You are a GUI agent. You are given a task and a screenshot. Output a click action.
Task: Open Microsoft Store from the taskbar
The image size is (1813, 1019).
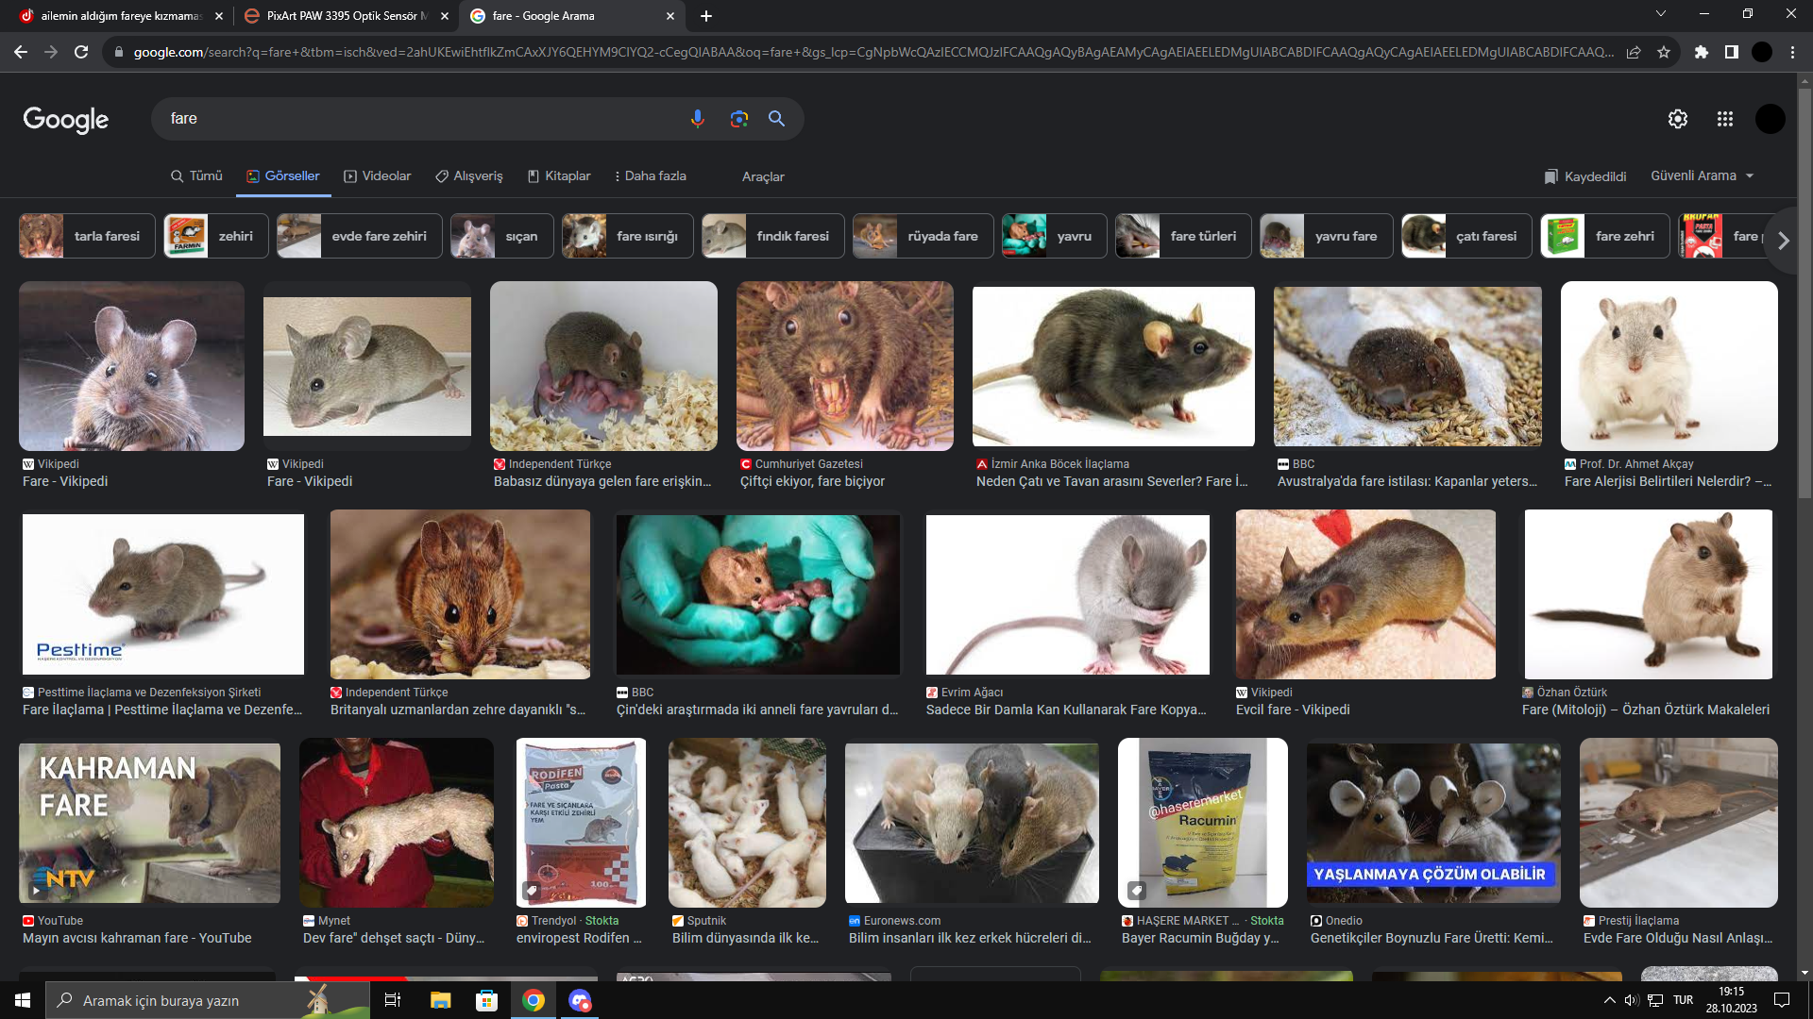click(486, 1000)
